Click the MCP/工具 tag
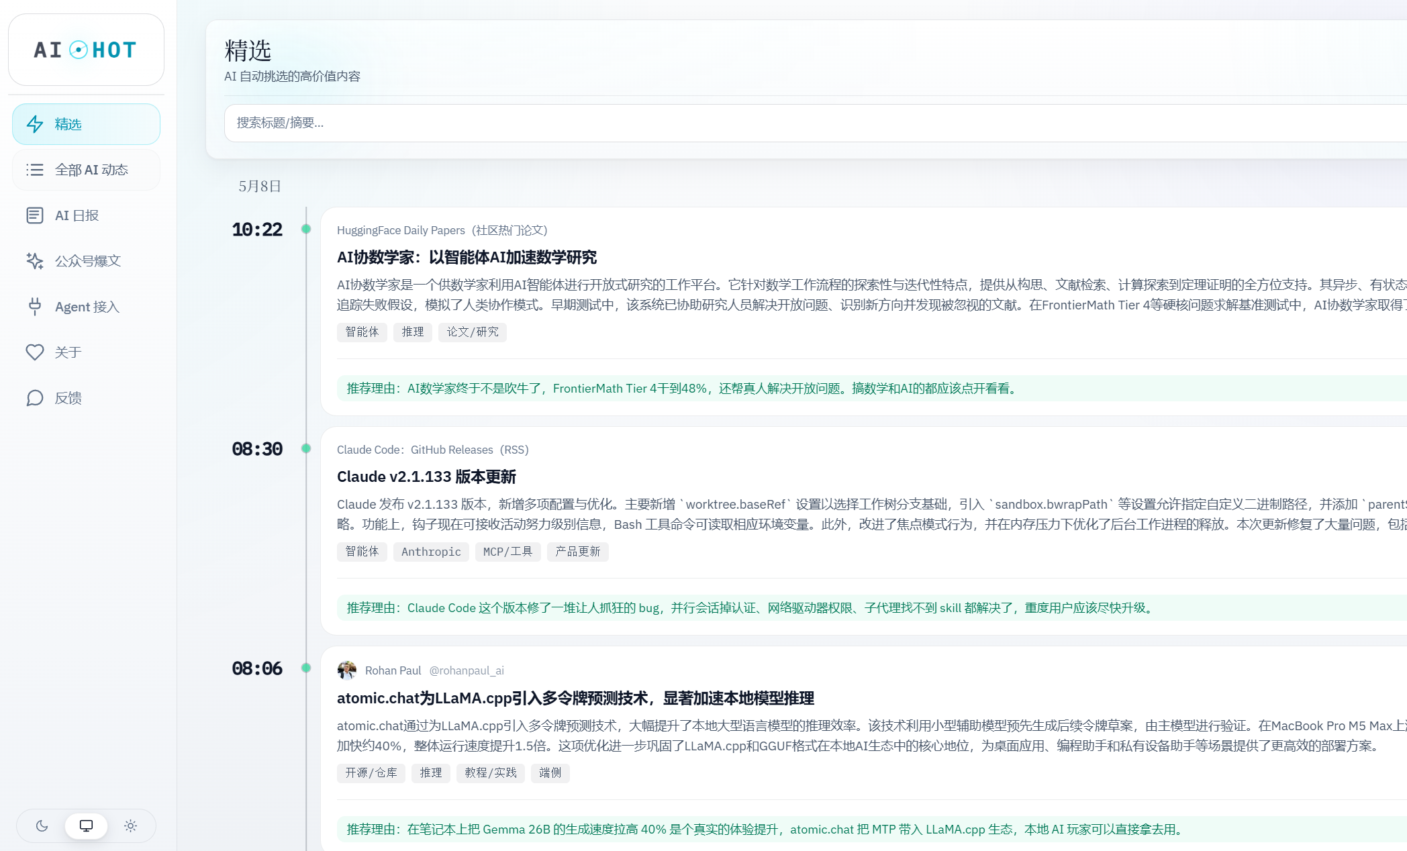This screenshot has height=851, width=1407. [508, 552]
